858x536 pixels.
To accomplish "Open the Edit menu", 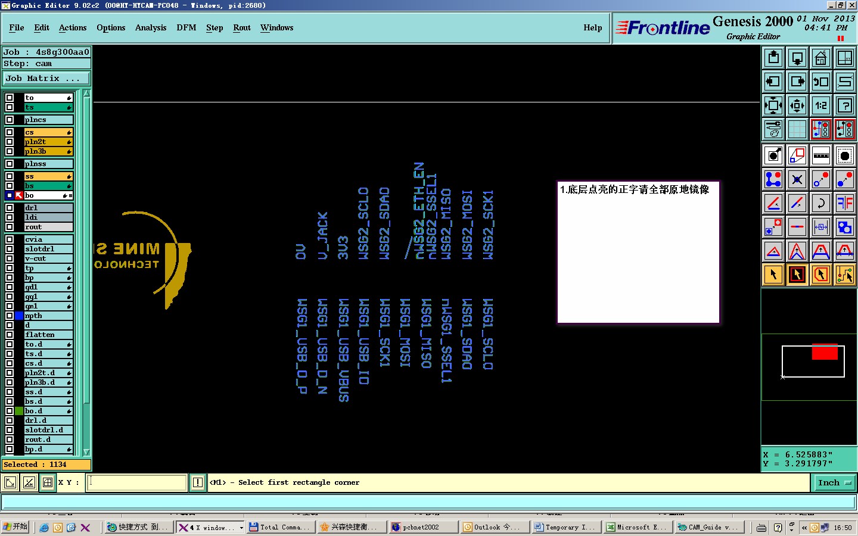I will (x=42, y=28).
